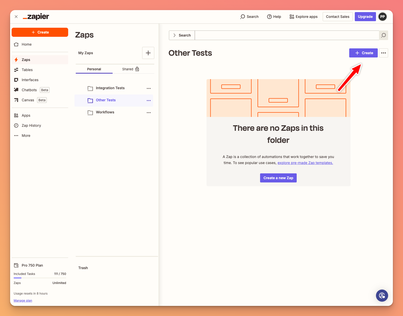Open Interfaces in the left navigation
The width and height of the screenshot is (403, 316).
30,80
